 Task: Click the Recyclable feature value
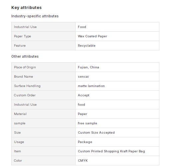click(86, 46)
